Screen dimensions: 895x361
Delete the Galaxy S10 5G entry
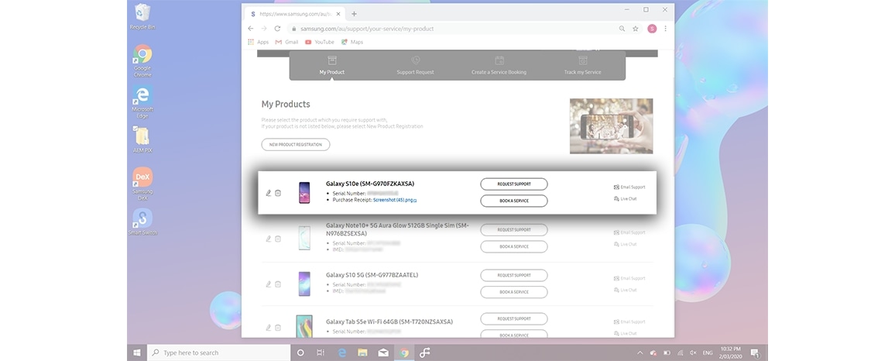pyautogui.click(x=278, y=284)
